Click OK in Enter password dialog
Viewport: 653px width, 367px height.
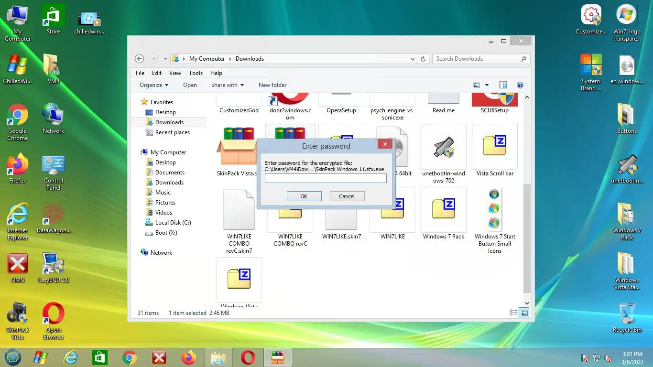pos(304,196)
